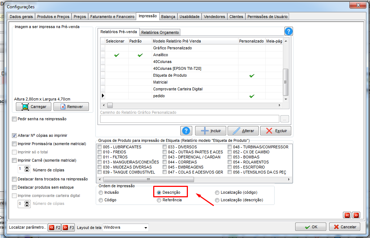Click the Modelo Relatório Pré Venda column header
Image resolution: width=370 pixels, height=238 pixels.
(x=195, y=41)
